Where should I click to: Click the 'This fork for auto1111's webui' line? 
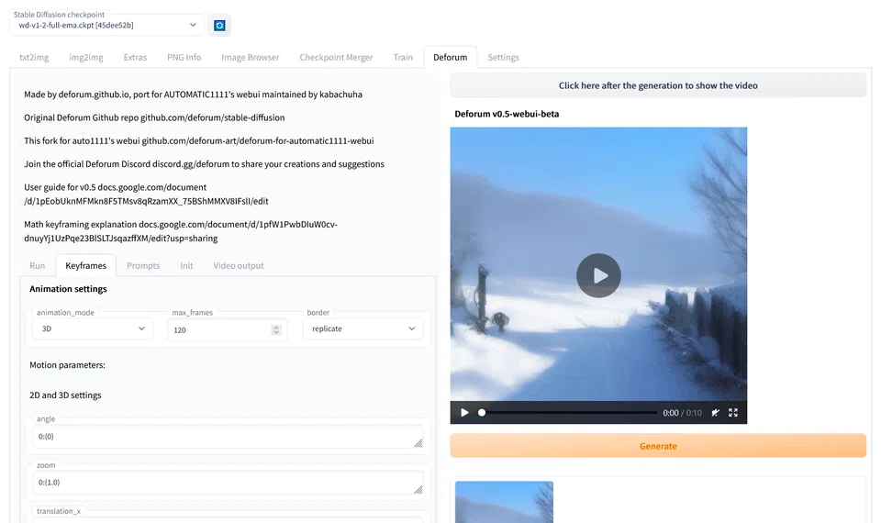point(198,140)
